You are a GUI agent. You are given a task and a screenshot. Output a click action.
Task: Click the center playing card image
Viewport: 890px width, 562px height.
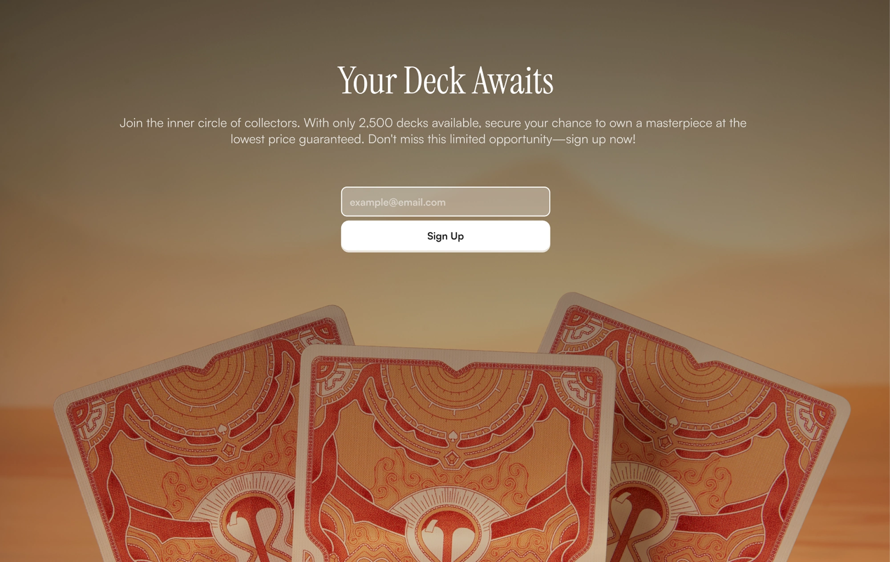click(x=454, y=454)
